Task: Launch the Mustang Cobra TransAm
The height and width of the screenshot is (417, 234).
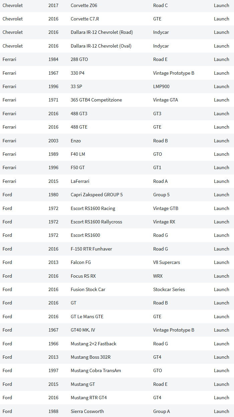Action: [x=221, y=370]
